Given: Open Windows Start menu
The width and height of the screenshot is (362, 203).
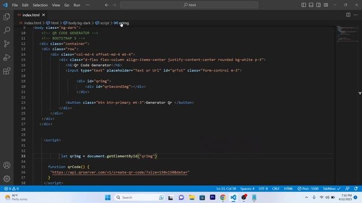Looking at the screenshot, I should pyautogui.click(x=107, y=197).
